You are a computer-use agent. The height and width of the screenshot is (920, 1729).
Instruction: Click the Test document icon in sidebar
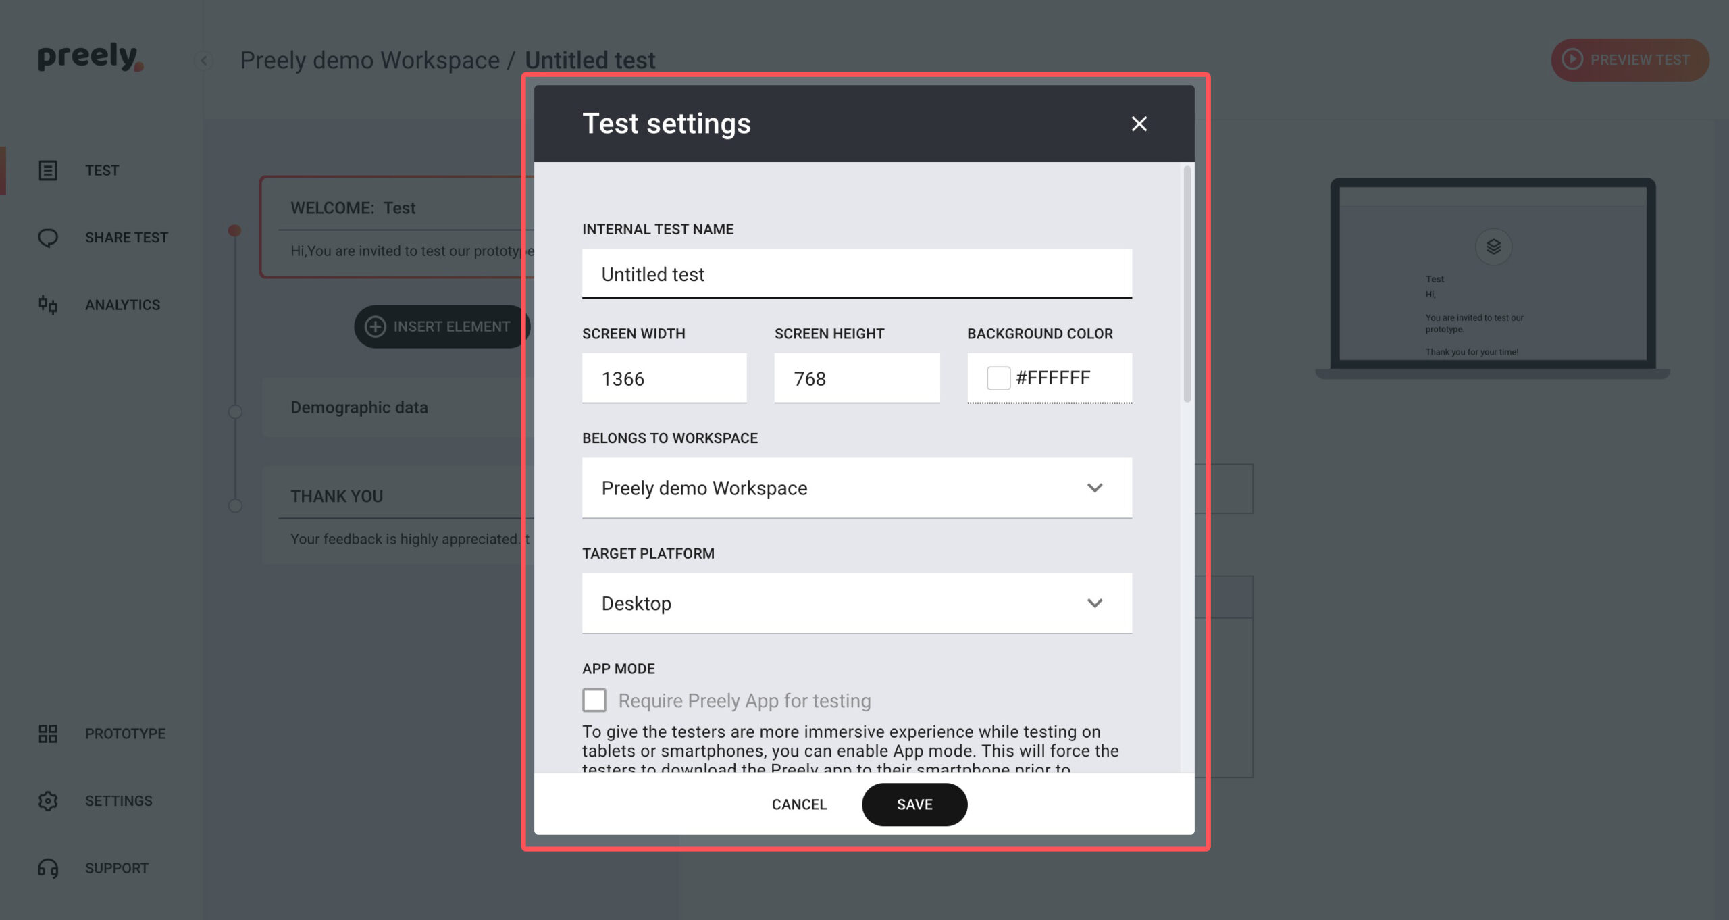tap(48, 170)
